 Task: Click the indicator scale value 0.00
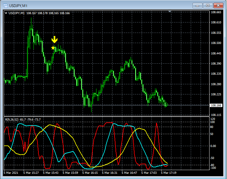click(213, 146)
